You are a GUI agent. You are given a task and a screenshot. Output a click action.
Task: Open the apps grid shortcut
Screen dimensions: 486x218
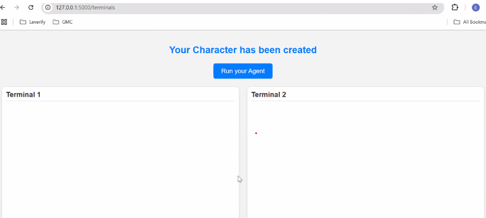[x=4, y=22]
